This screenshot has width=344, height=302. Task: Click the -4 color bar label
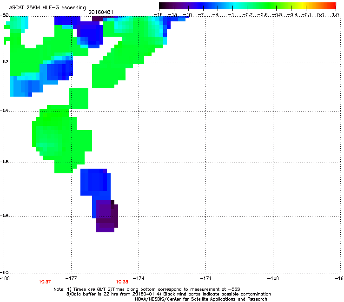(x=216, y=15)
